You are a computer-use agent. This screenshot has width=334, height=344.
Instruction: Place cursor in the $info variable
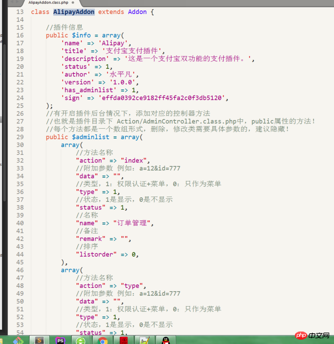[x=81, y=35]
